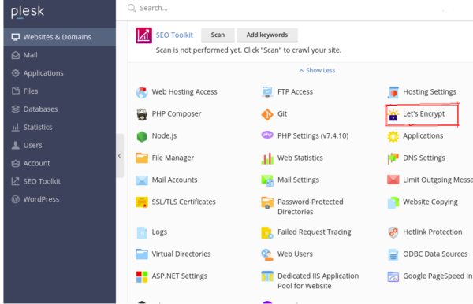Click the Node.js hexagon icon
This screenshot has height=304, width=473.
point(141,136)
